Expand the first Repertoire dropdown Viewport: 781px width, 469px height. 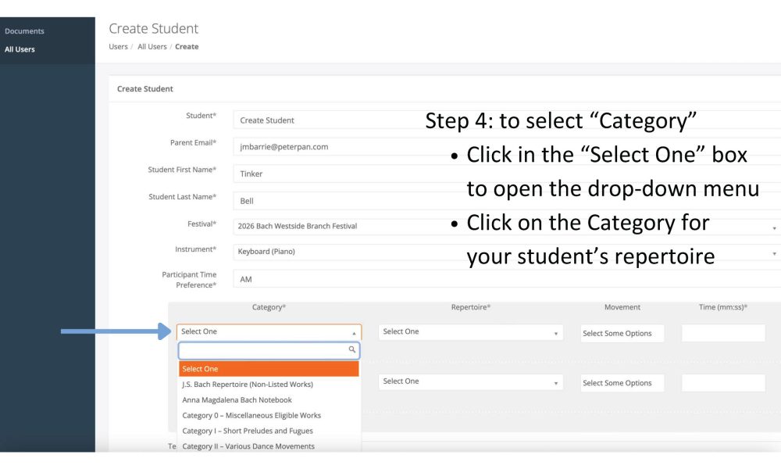(471, 332)
